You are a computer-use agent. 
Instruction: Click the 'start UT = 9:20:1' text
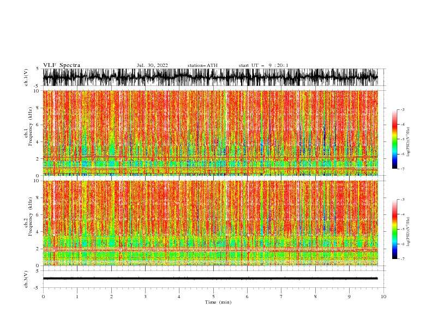(x=263, y=65)
